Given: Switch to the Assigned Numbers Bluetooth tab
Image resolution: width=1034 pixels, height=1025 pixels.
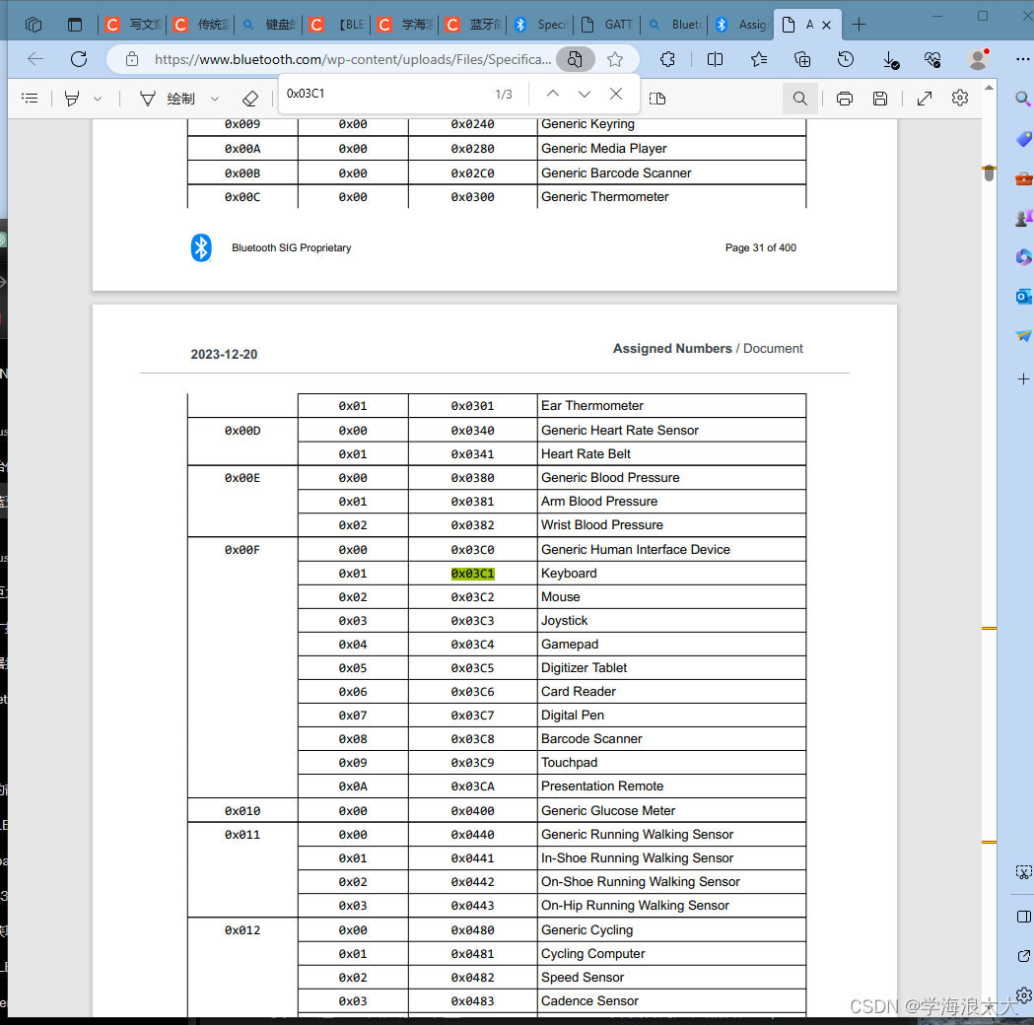Looking at the screenshot, I should [x=742, y=25].
